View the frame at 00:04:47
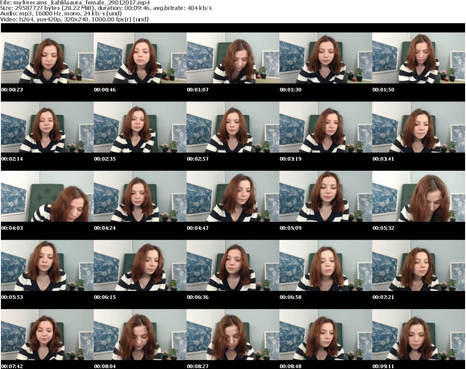 pos(233,197)
